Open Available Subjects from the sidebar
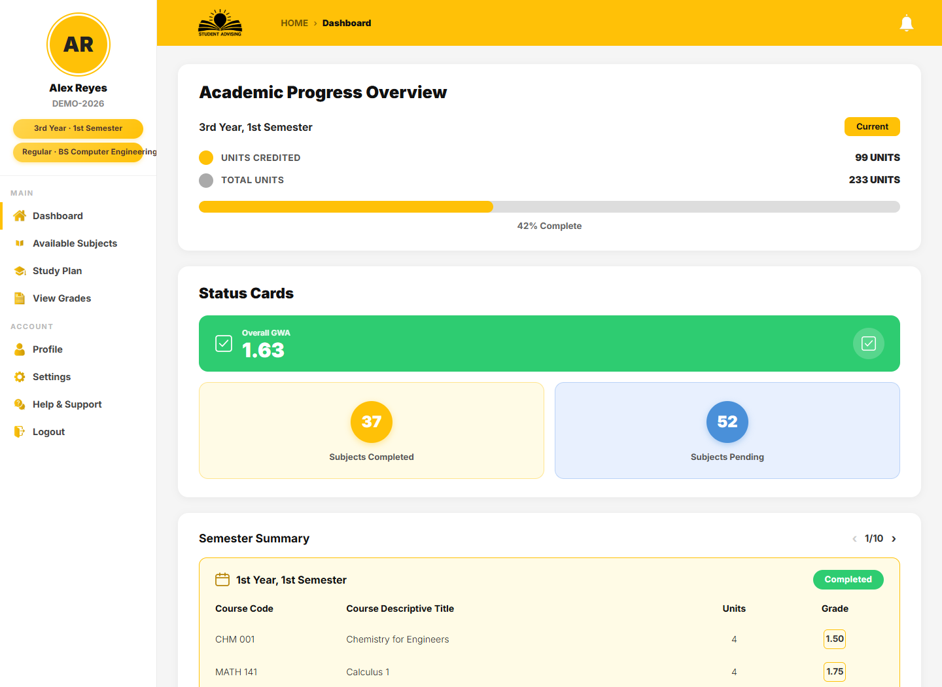Screen dimensions: 942x687 (x=78, y=243)
